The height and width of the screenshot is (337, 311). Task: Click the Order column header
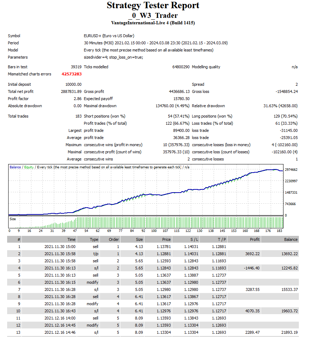tap(114, 239)
